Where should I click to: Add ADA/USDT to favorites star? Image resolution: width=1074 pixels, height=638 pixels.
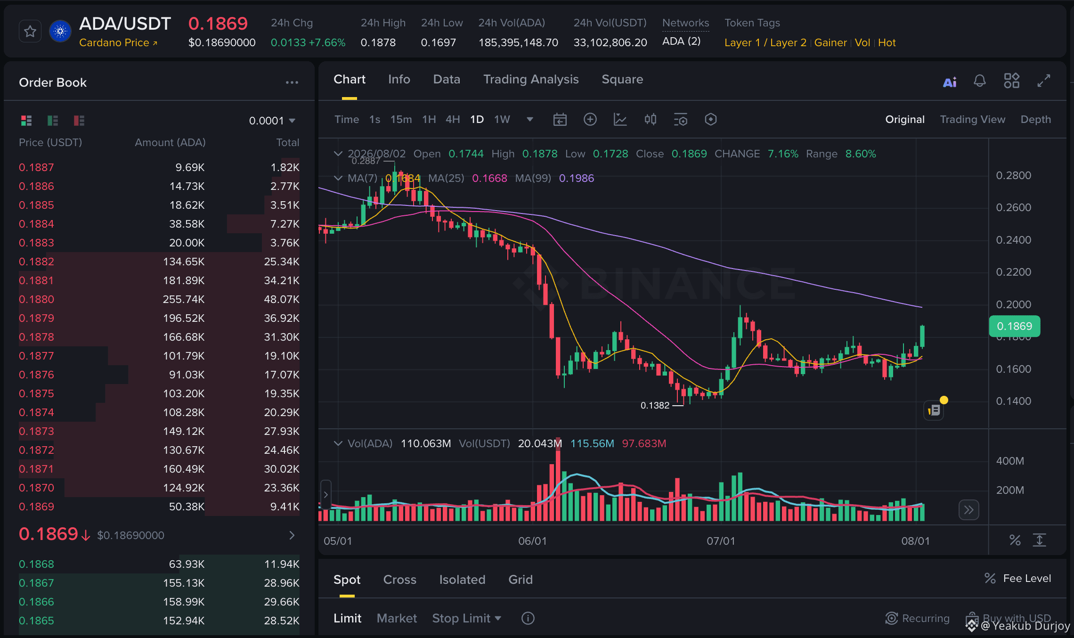click(30, 32)
